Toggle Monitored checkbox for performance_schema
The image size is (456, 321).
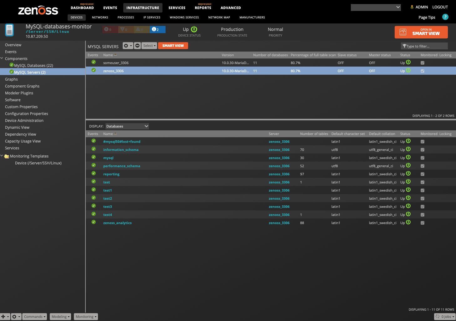423,166
